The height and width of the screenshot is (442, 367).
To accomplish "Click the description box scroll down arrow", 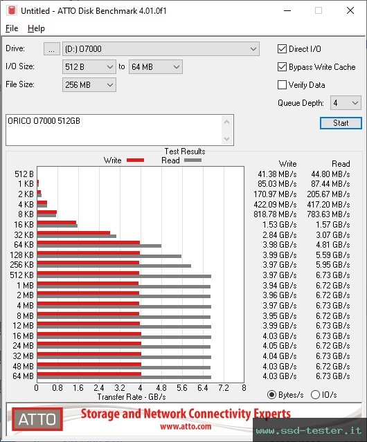I will [x=227, y=138].
